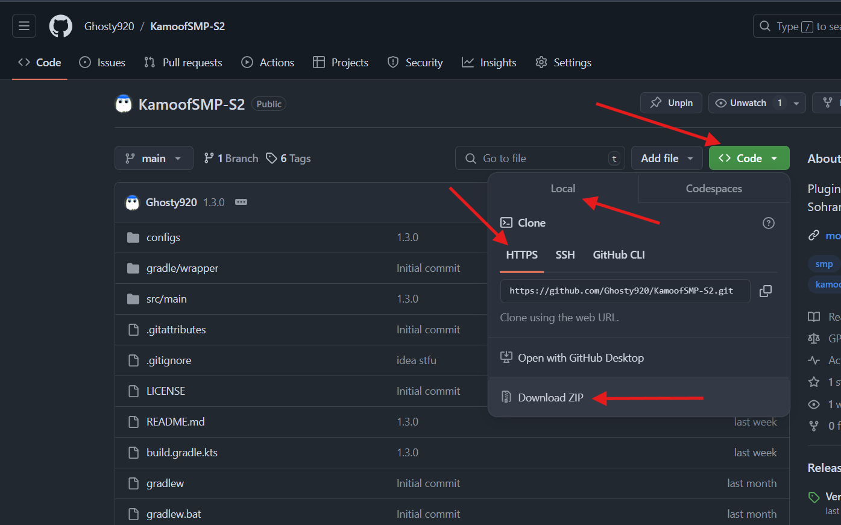The height and width of the screenshot is (525, 841).
Task: Open .gitattributes Initial commit message
Action: coord(428,330)
